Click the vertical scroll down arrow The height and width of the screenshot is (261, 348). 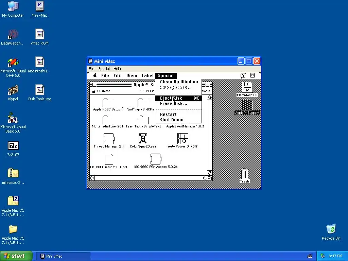click(x=210, y=173)
